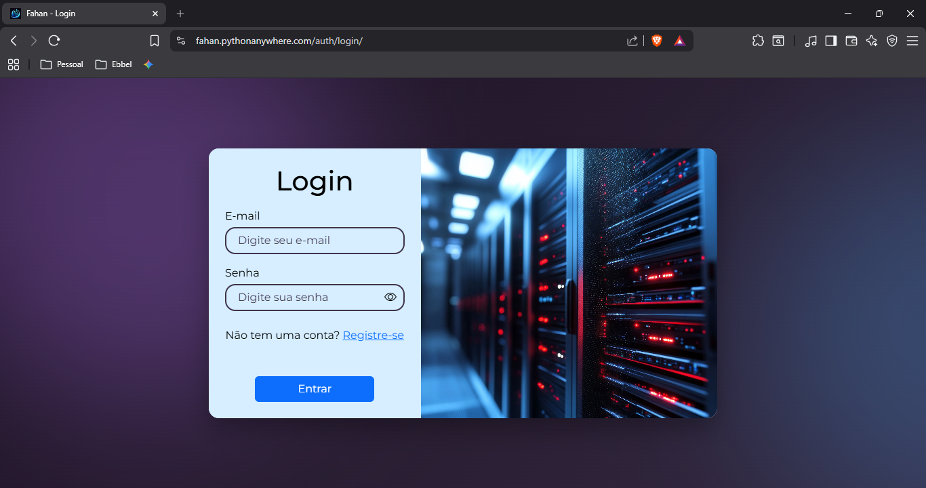926x488 pixels.
Task: Follow the Registre-se link
Action: pos(374,335)
